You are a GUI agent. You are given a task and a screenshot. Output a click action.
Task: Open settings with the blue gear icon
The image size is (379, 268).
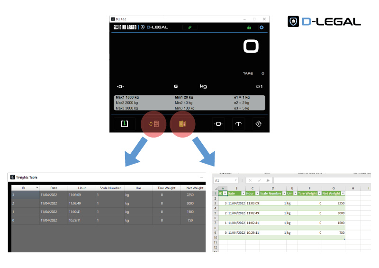[262, 28]
